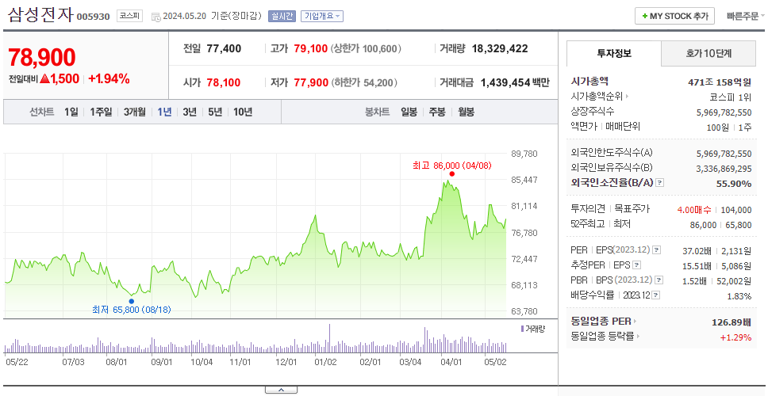This screenshot has width=768, height=396.
Task: Select 1년 line chart period
Action: tap(164, 112)
